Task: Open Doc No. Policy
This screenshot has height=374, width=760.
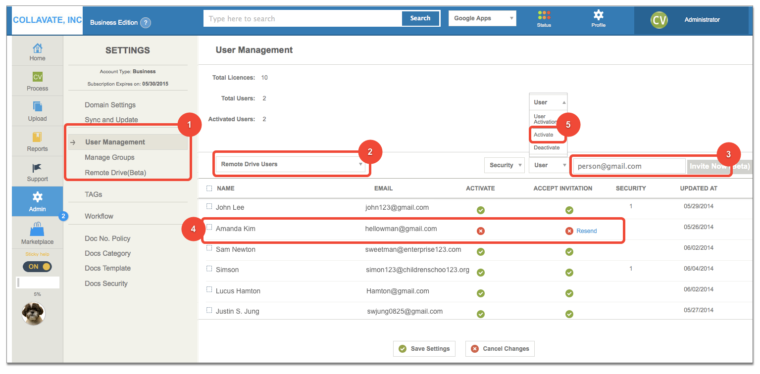Action: click(x=107, y=238)
